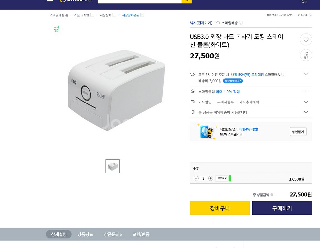The width and height of the screenshot is (320, 248).
Task: Click the quantity input field
Action: 203,178
